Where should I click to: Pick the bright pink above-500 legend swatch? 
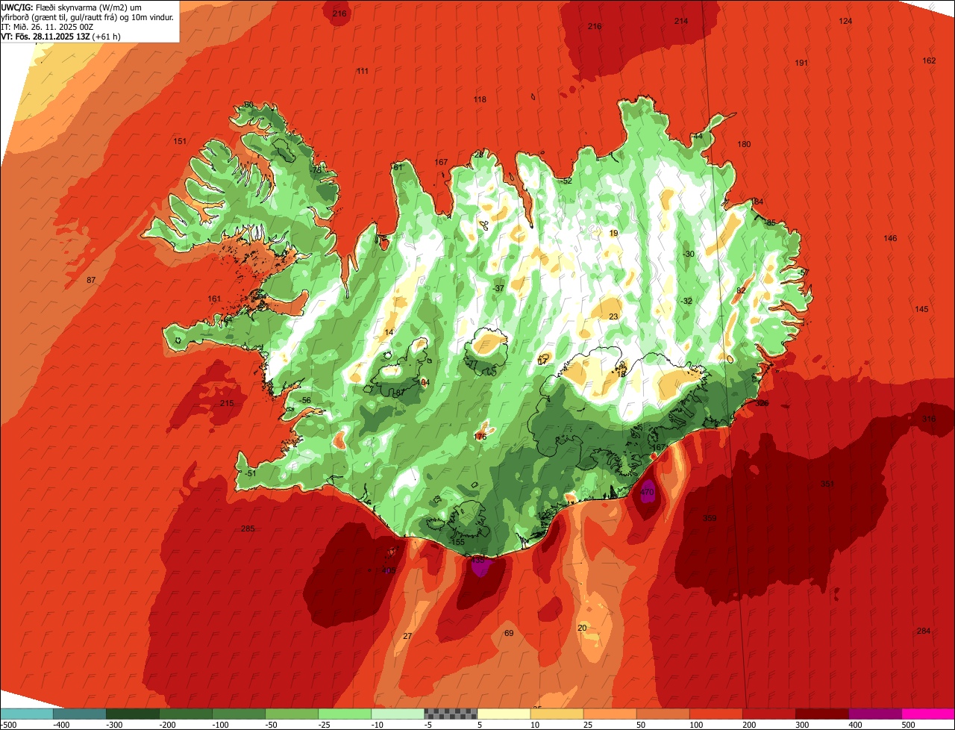pyautogui.click(x=928, y=714)
